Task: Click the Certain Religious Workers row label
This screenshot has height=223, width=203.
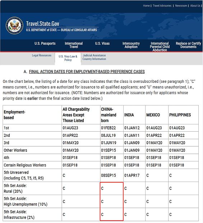Action: coord(25,165)
